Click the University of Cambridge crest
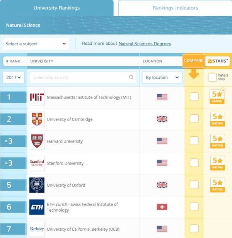This screenshot has height=238, width=232. point(37,119)
